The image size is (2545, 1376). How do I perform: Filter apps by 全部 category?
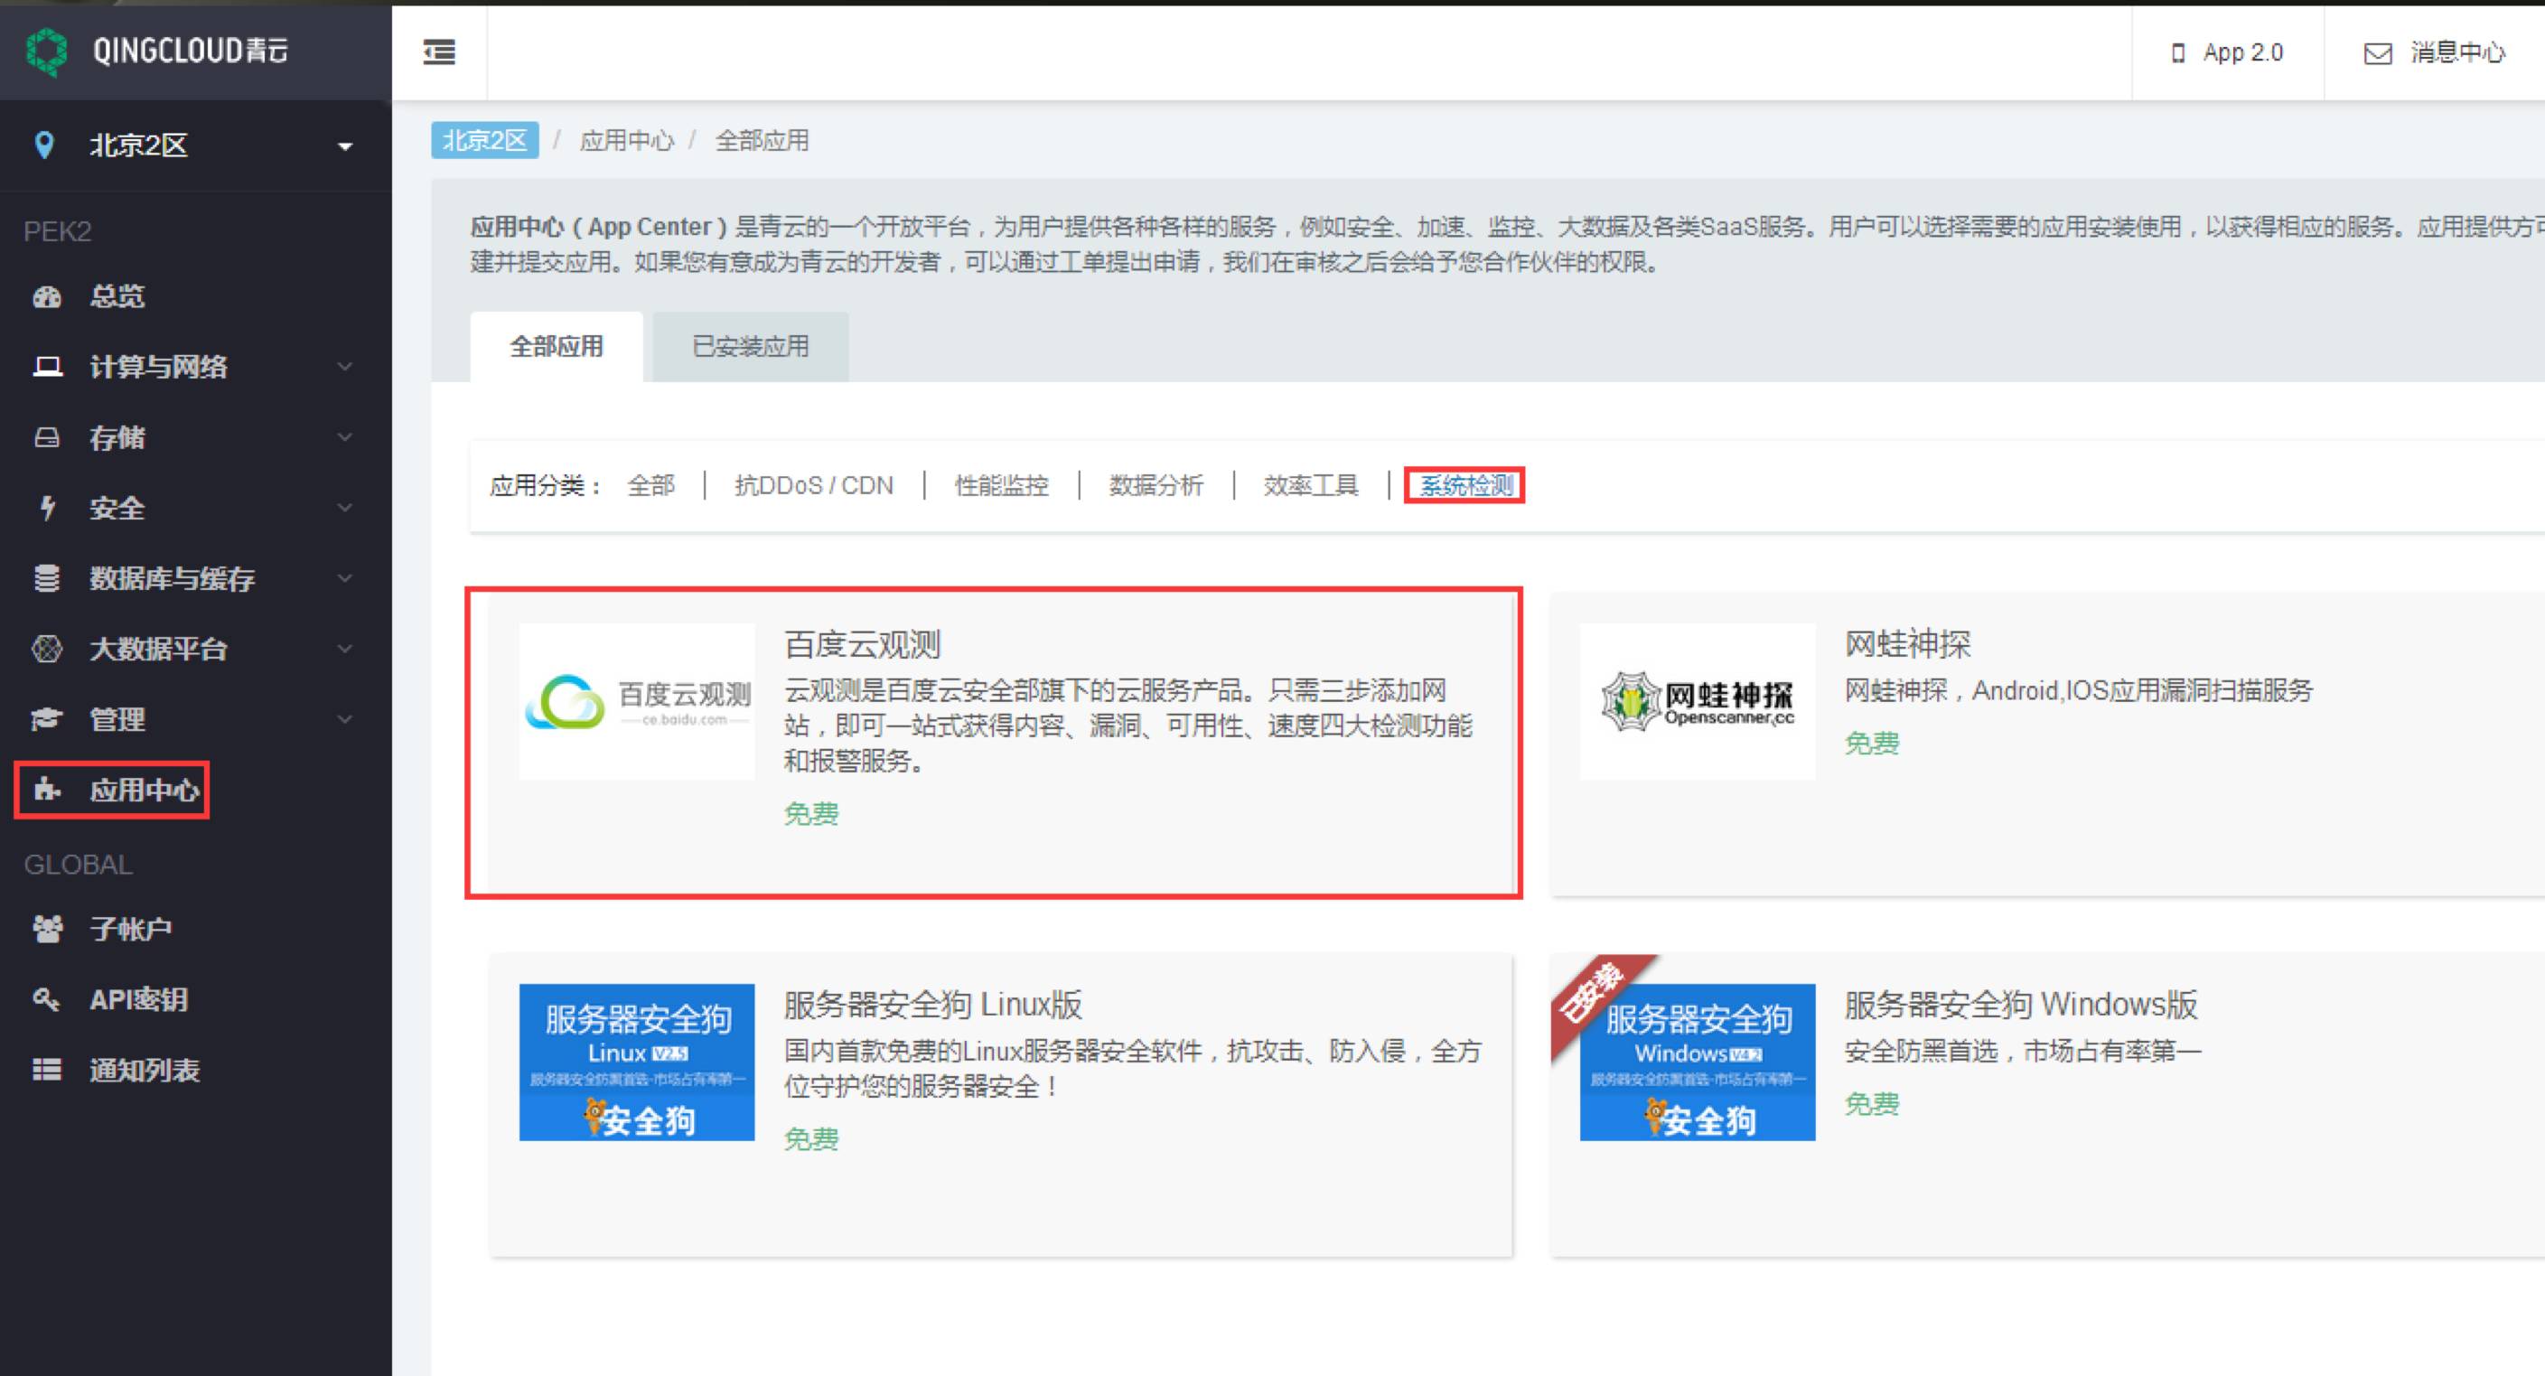point(651,485)
